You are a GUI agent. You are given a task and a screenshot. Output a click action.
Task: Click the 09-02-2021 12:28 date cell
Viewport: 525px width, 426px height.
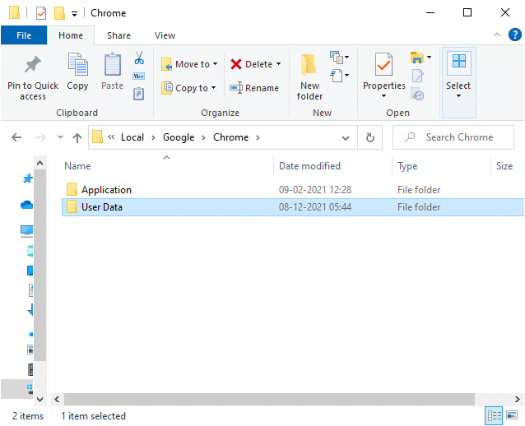tap(315, 190)
